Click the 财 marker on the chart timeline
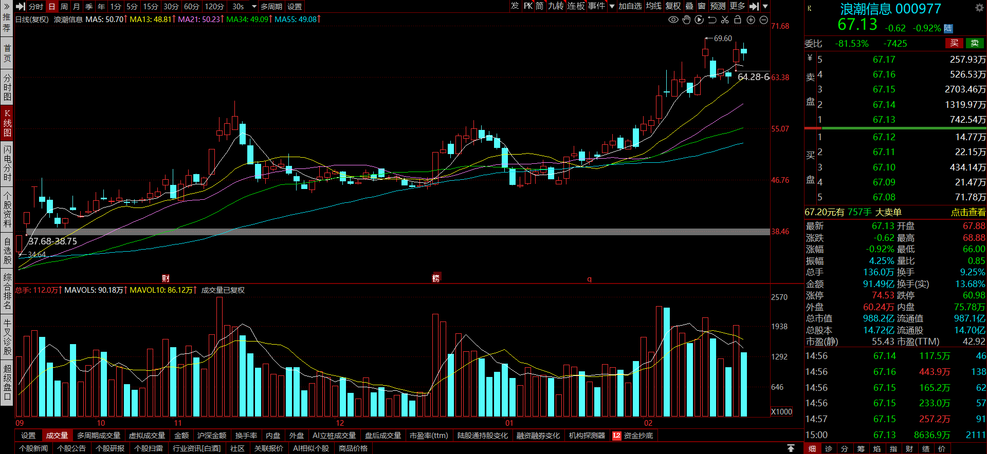This screenshot has width=987, height=454. (166, 278)
